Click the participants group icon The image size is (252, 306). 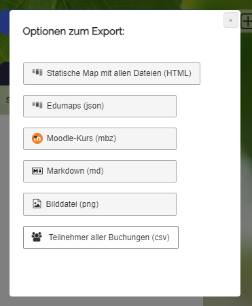[37, 237]
